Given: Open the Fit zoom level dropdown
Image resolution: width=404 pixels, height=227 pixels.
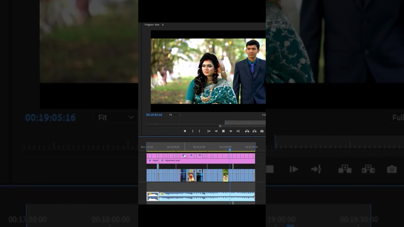Looking at the screenshot, I should tap(175, 115).
